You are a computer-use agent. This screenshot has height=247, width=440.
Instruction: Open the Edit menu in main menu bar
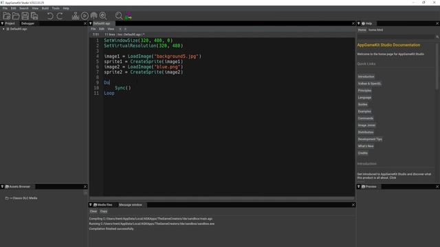coord(13,8)
